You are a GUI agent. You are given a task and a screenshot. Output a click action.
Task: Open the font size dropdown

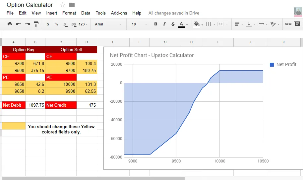click(x=139, y=24)
